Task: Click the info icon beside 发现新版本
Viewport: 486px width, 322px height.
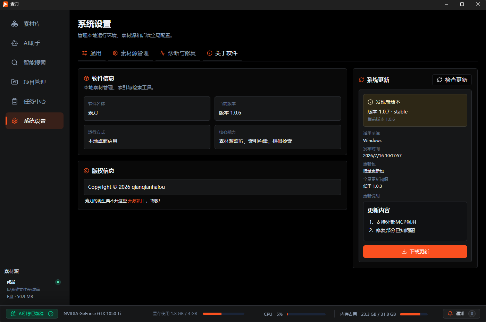Action: [x=370, y=102]
